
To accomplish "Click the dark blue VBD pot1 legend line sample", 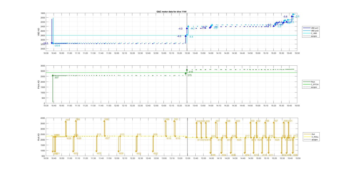I will [x=307, y=28].
